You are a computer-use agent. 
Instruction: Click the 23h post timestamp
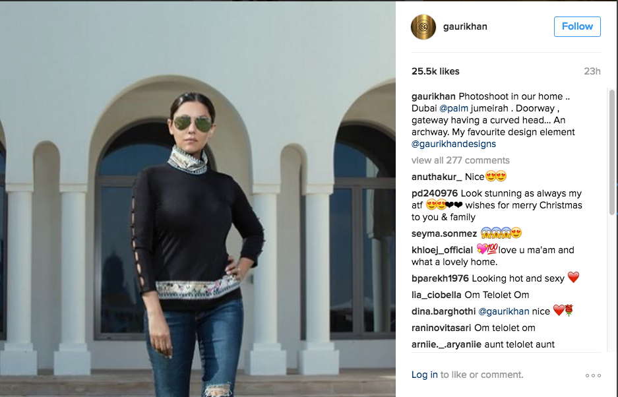tap(592, 71)
